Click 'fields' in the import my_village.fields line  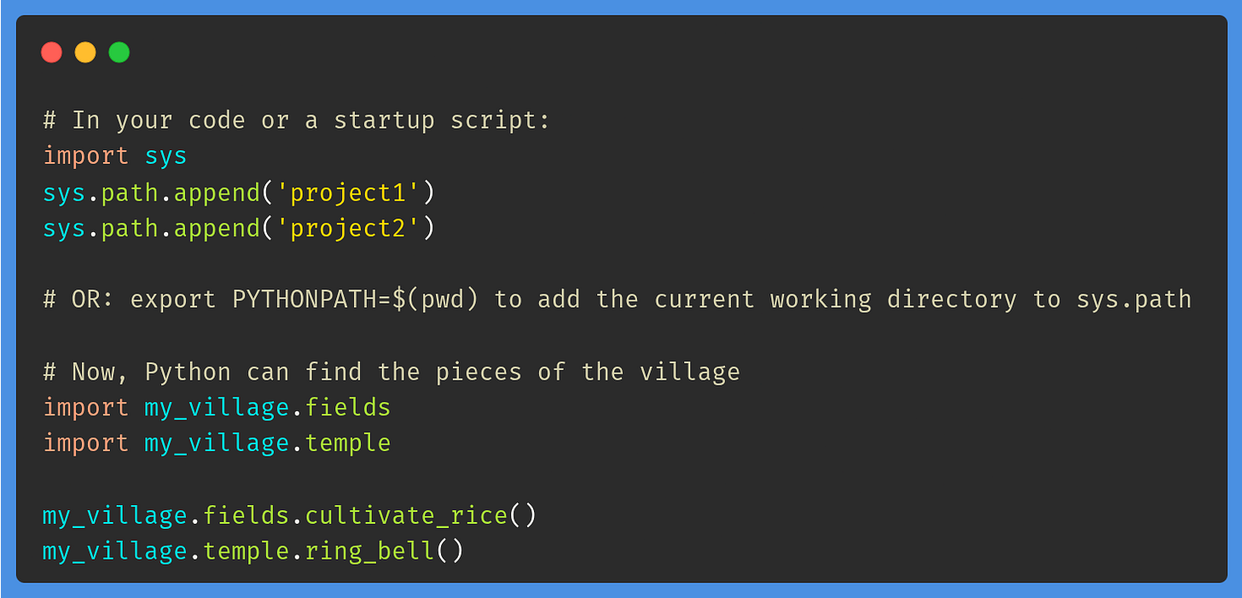click(348, 408)
